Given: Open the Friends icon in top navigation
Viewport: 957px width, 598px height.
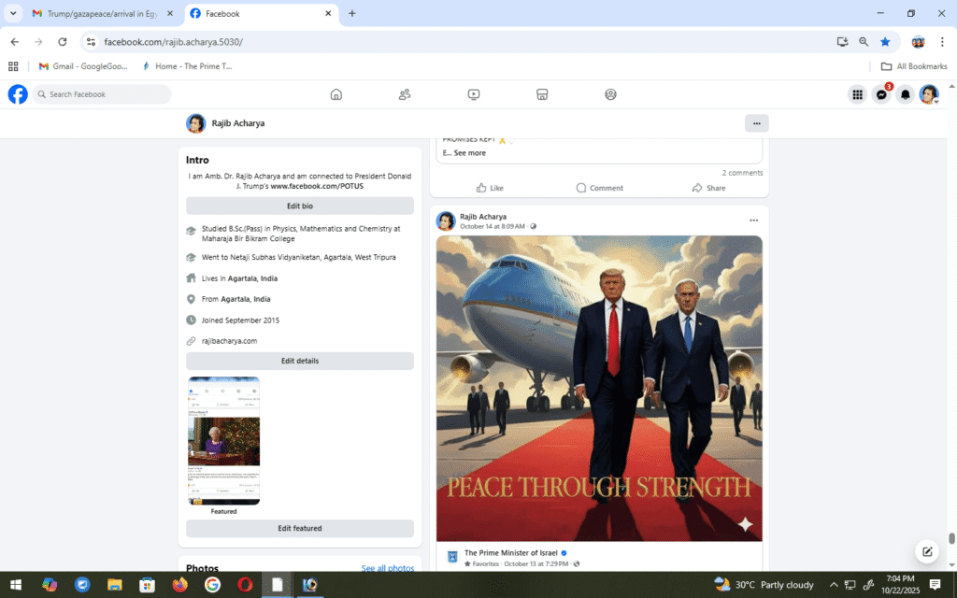Looking at the screenshot, I should pyautogui.click(x=405, y=94).
